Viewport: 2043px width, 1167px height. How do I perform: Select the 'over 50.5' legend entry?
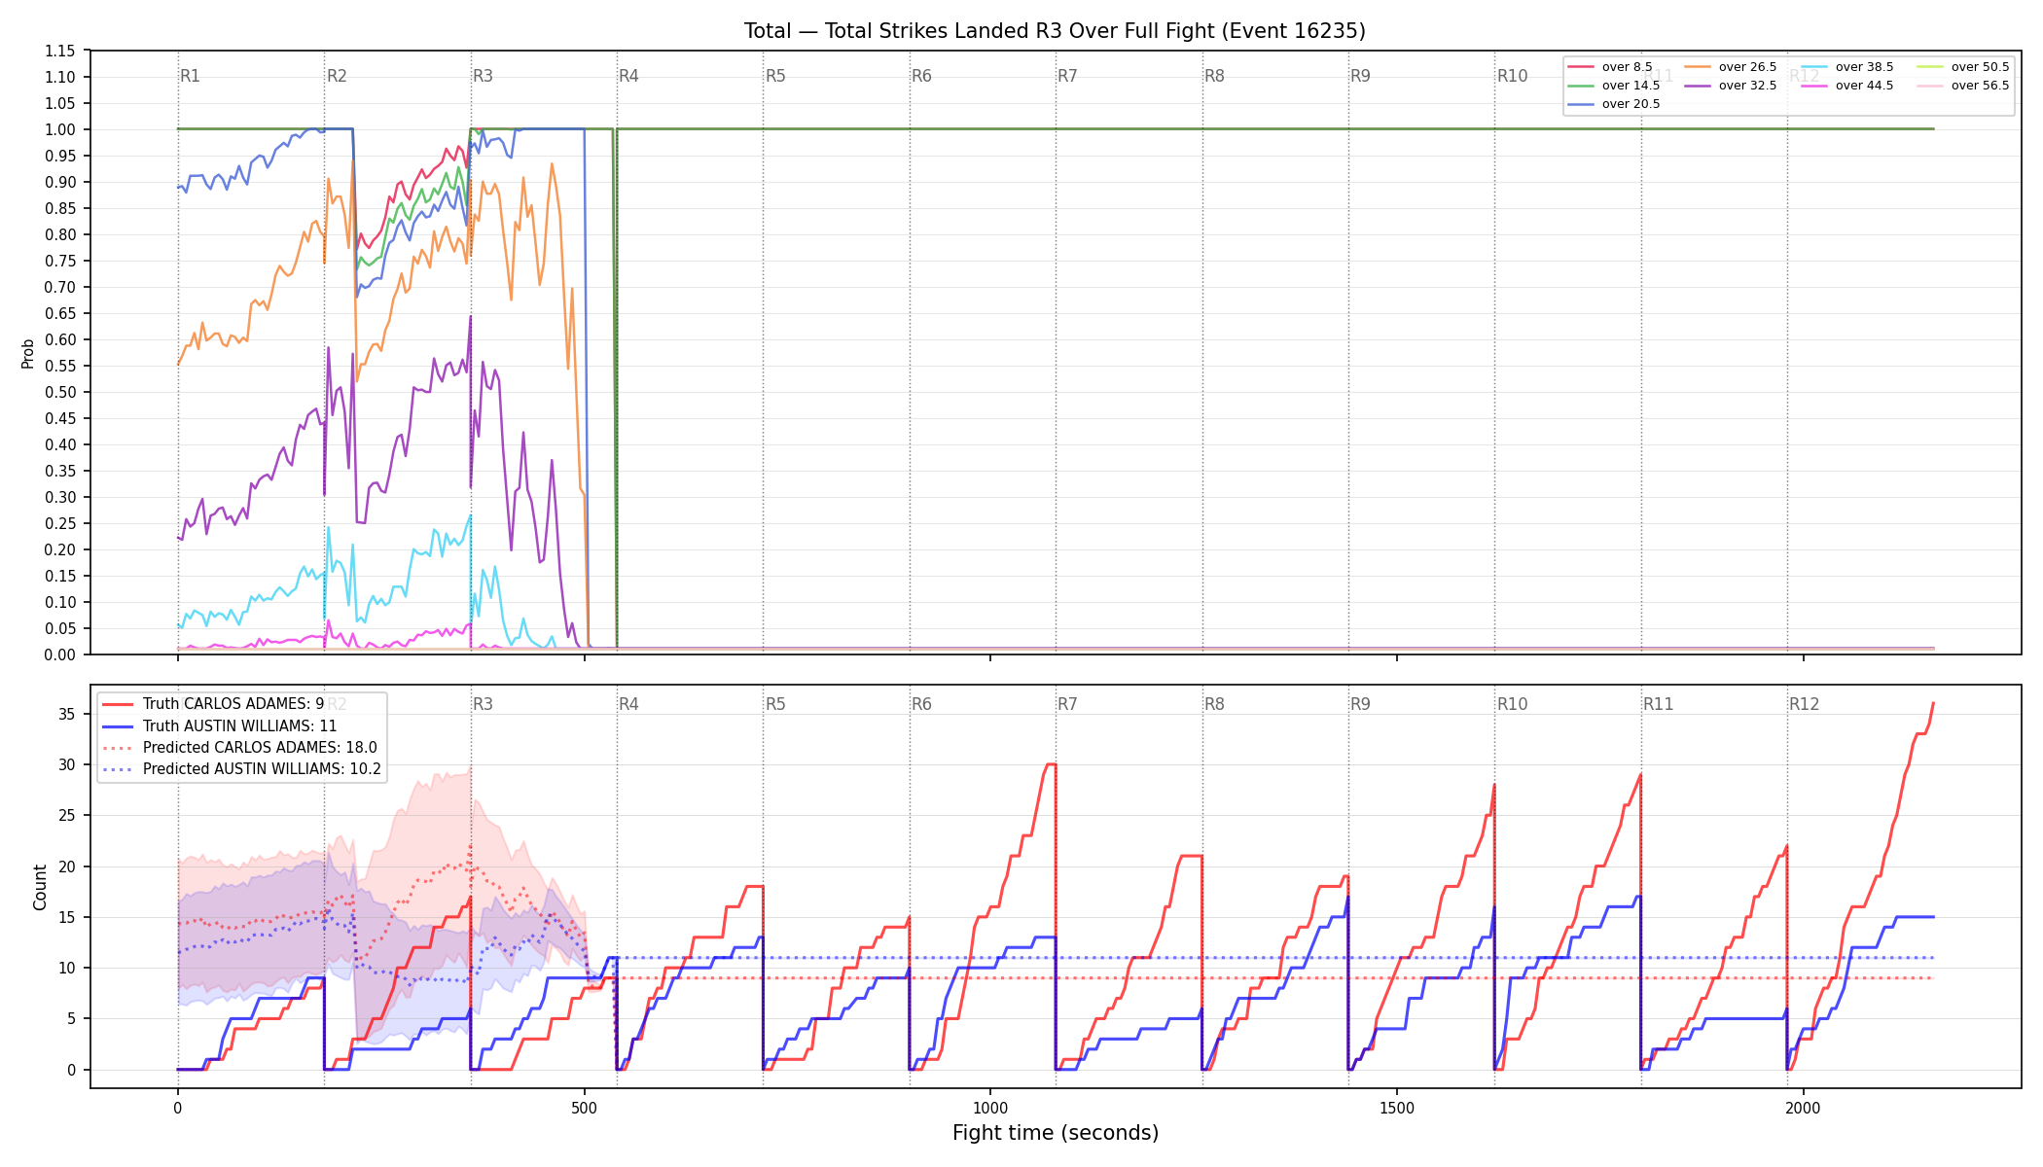click(1963, 67)
